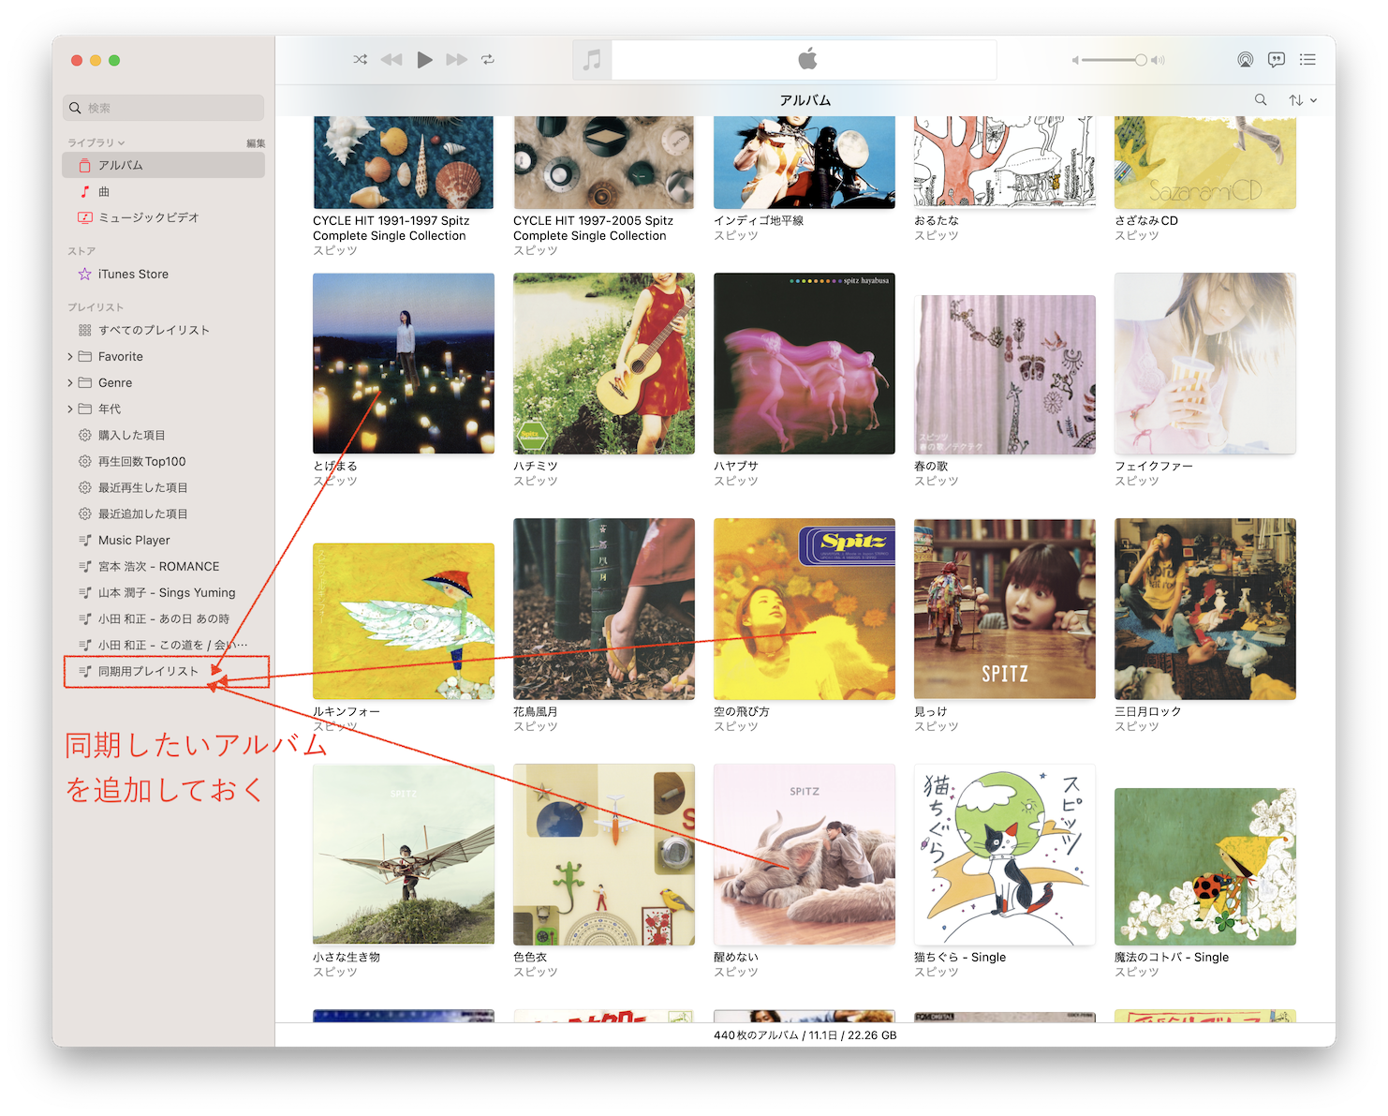Open the とげまる album cover

point(404,364)
